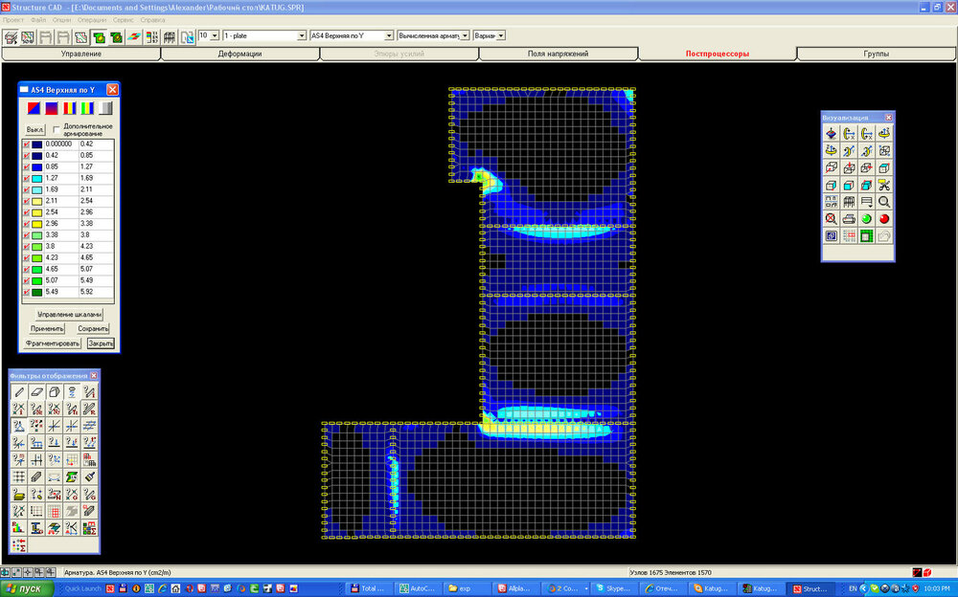Open the 'Вычисленная арматура' dropdown
958x597 pixels.
click(465, 35)
